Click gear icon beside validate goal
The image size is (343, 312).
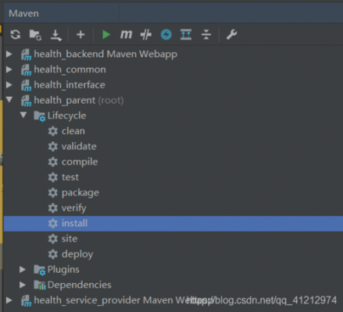tap(53, 147)
